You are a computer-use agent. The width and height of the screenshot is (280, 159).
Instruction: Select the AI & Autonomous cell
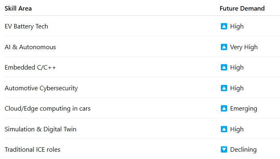(30, 47)
